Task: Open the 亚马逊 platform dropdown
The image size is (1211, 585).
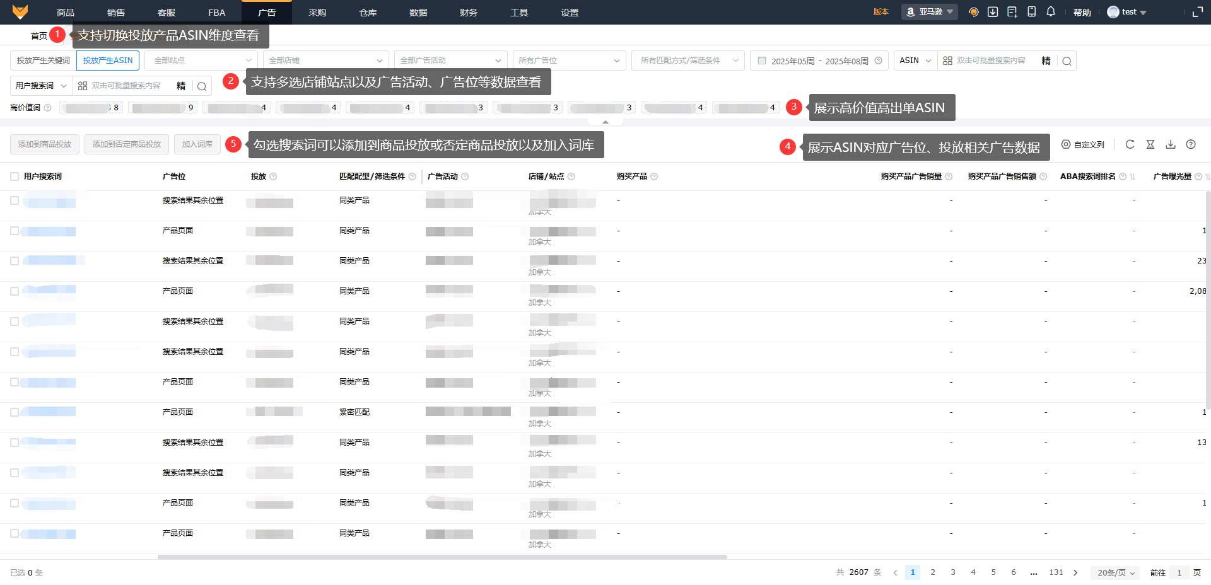Action: [x=930, y=12]
